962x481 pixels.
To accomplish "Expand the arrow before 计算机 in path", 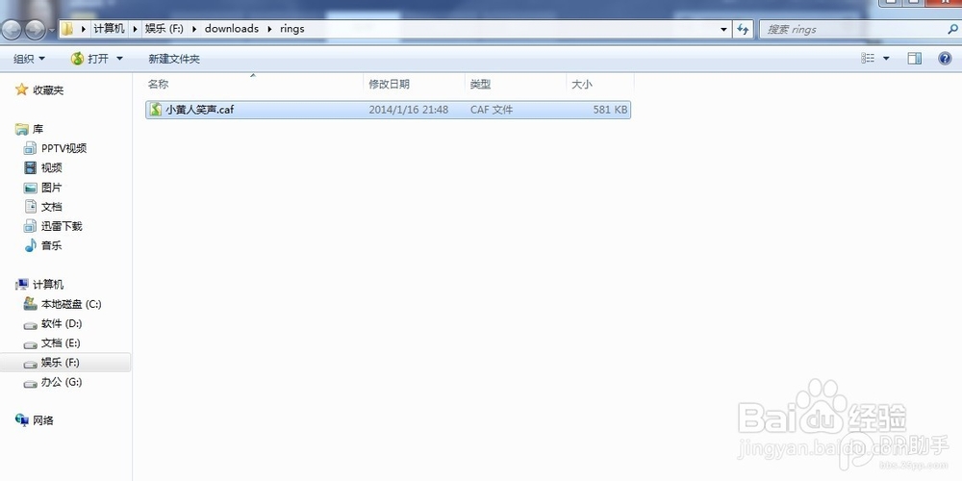I will click(83, 29).
